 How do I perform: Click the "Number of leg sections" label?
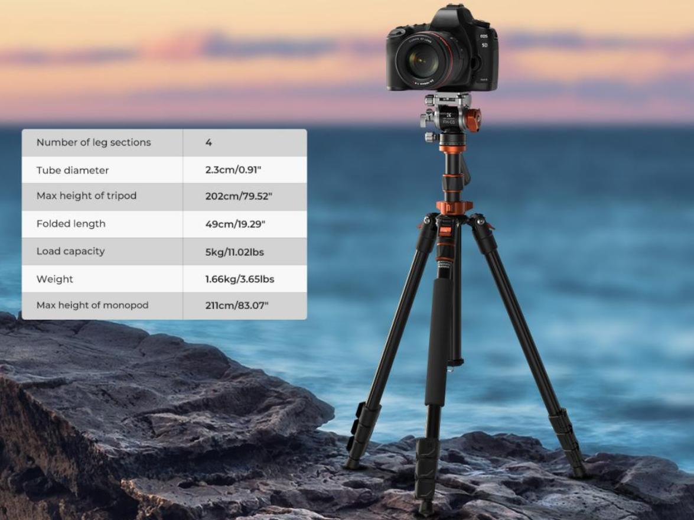(x=93, y=142)
